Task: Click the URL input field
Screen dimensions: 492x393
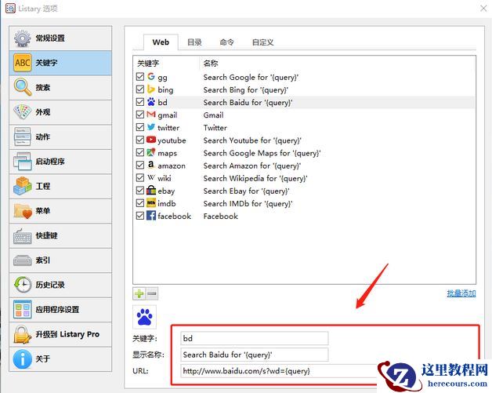Action: point(279,371)
